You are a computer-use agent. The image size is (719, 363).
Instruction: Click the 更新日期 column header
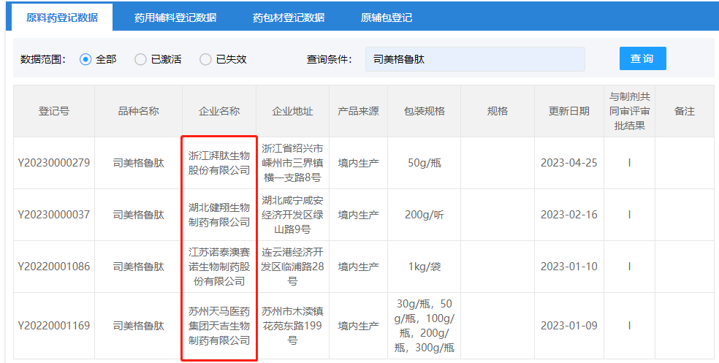(x=569, y=111)
